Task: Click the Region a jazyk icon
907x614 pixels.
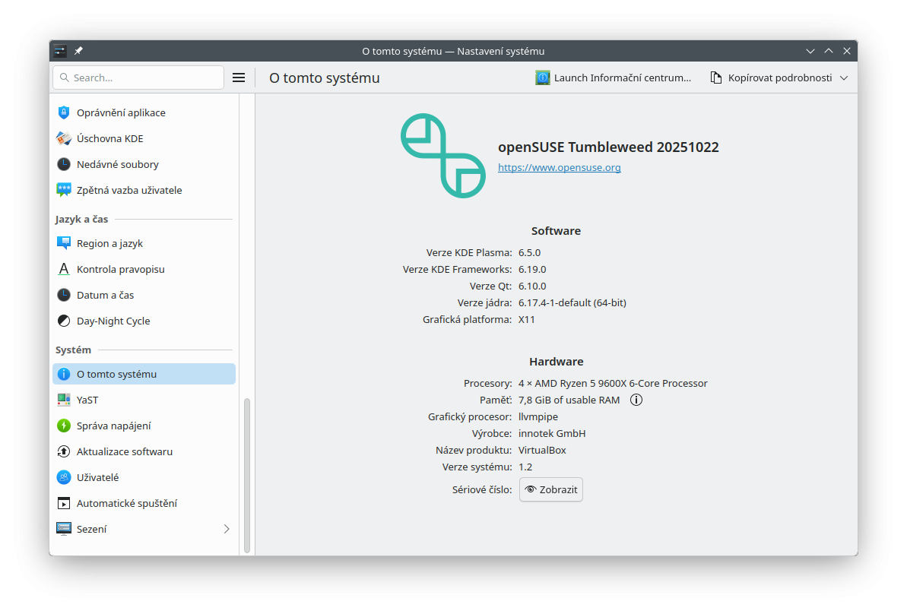Action: point(64,243)
